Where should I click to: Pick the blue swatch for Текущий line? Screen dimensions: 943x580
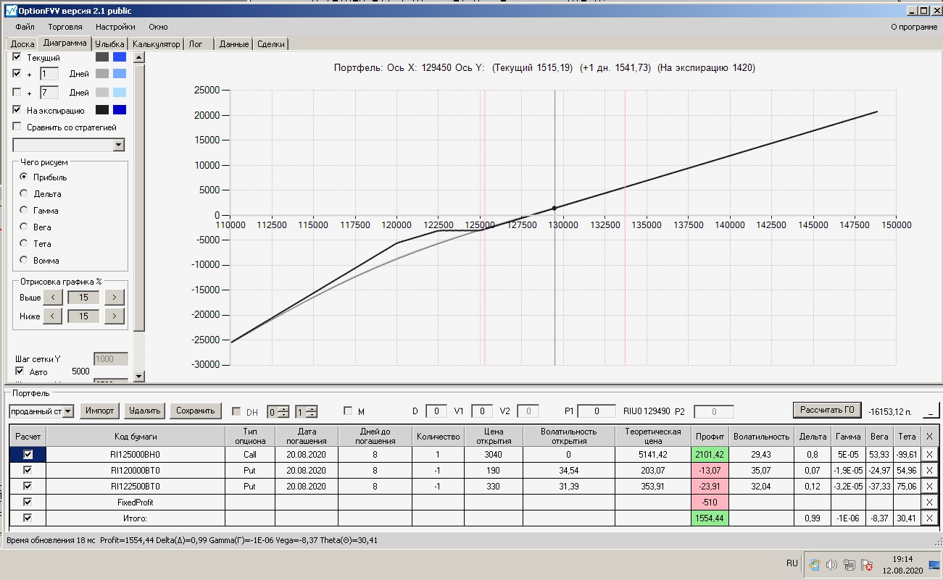click(x=120, y=57)
